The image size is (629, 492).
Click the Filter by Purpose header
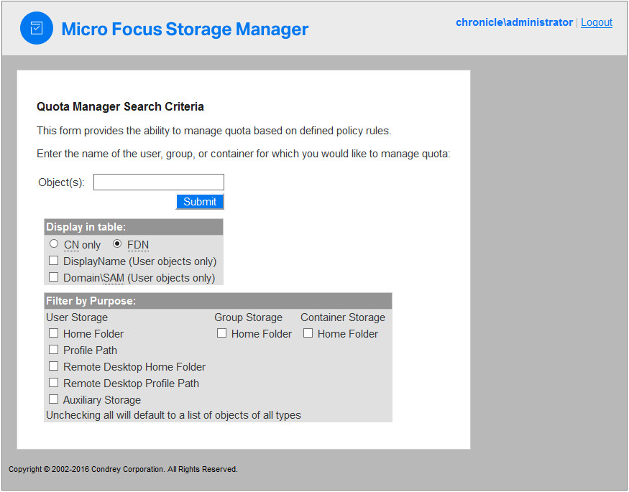[91, 301]
